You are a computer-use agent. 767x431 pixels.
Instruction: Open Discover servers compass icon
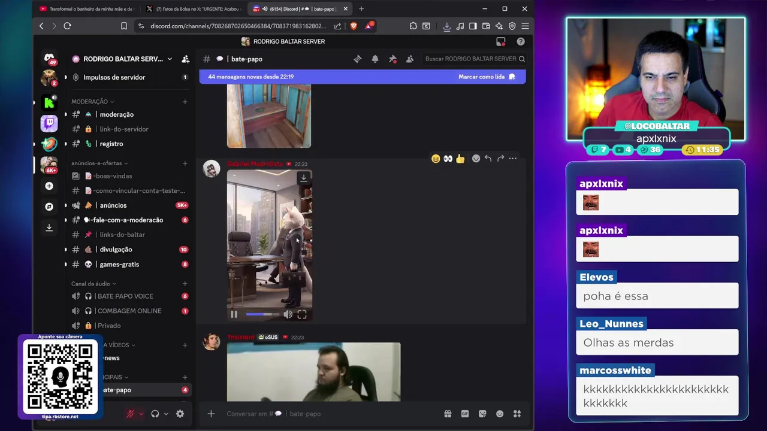click(x=49, y=207)
